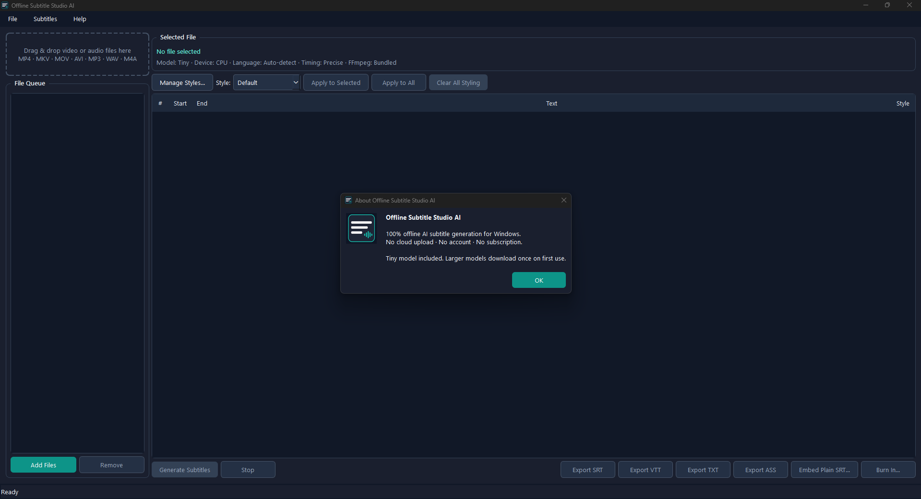Click the 'Model: Tiny · Device: CPU' info line
Image resolution: width=921 pixels, height=499 pixels.
(276, 63)
